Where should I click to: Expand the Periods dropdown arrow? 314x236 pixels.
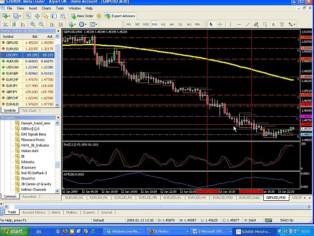[85, 25]
